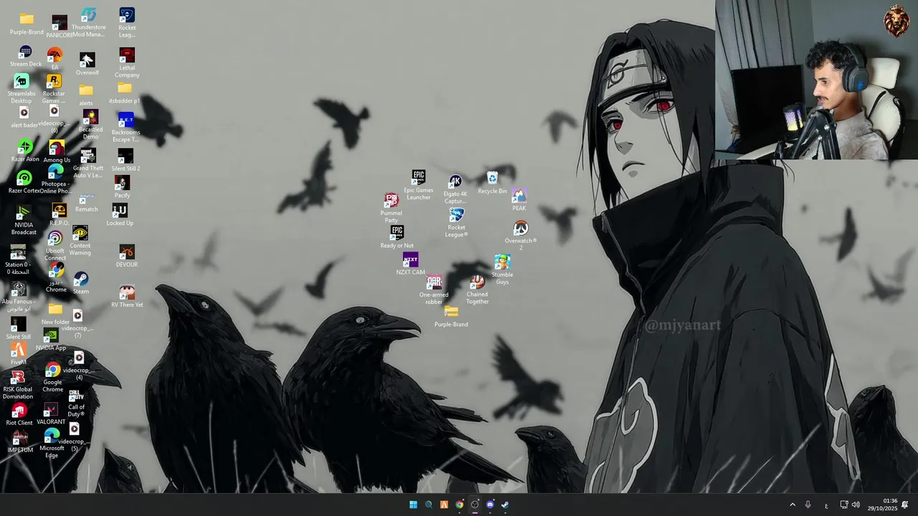The image size is (918, 516).
Task: Open Streamlabs Desktop shortcut
Action: (22, 89)
